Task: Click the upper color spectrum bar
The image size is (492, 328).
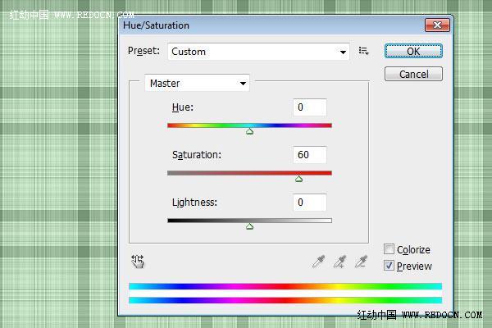Action: [x=285, y=286]
